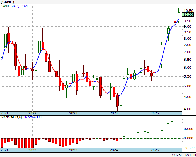Viewport: 196px width, 157px height.
Task: Click the 9.00 price axis label
Action: [x=188, y=26]
